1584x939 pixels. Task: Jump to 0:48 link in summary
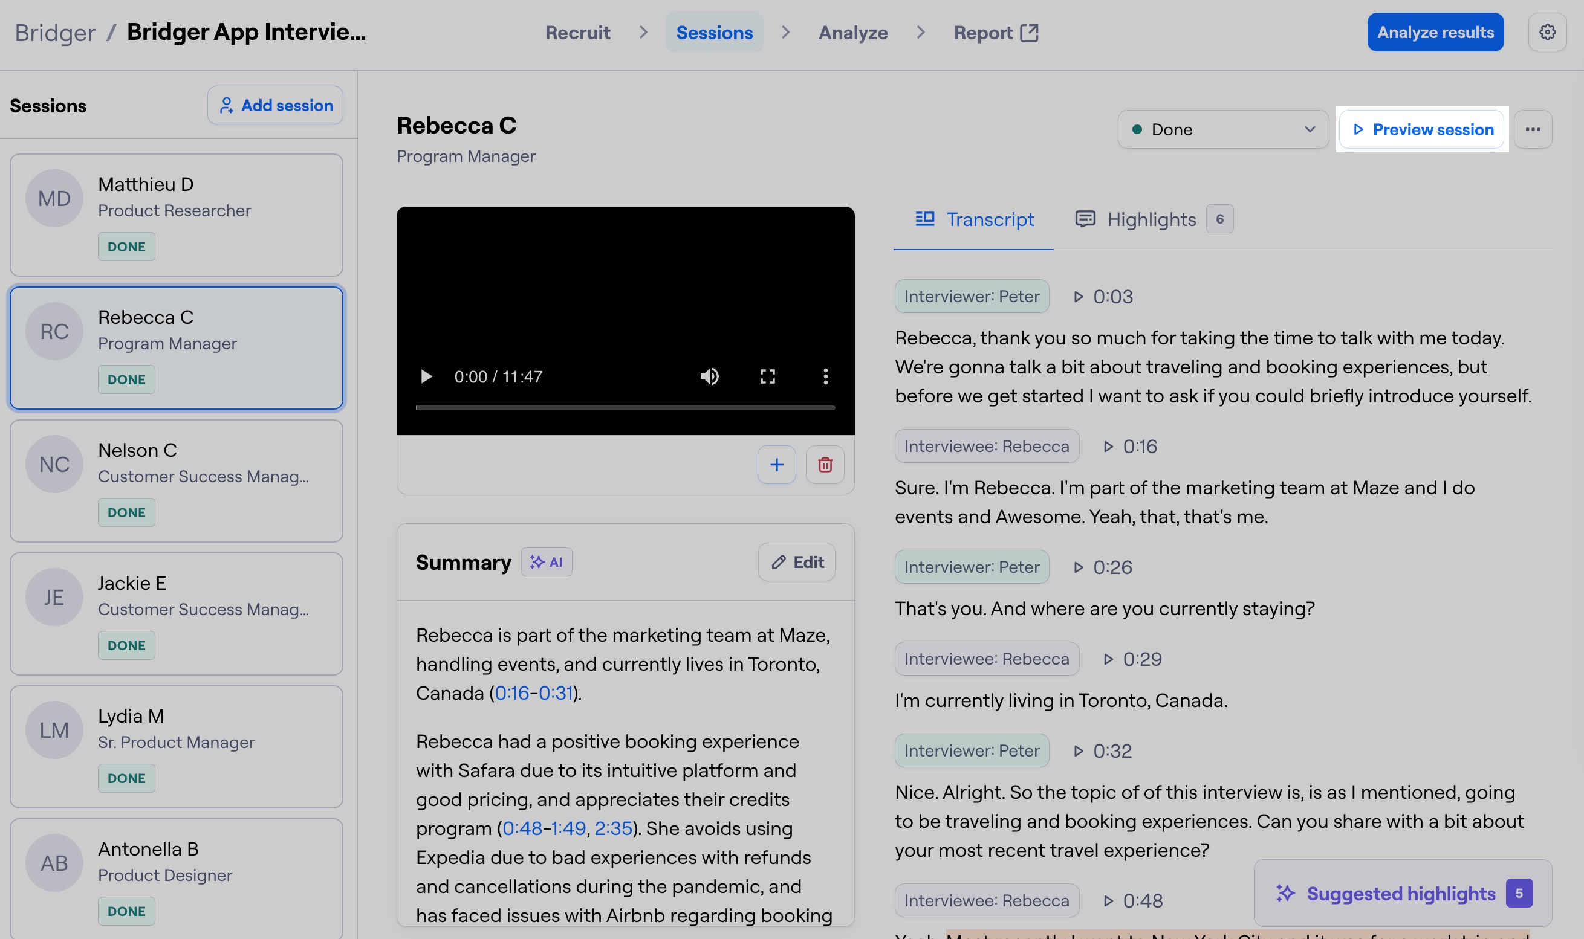click(522, 829)
